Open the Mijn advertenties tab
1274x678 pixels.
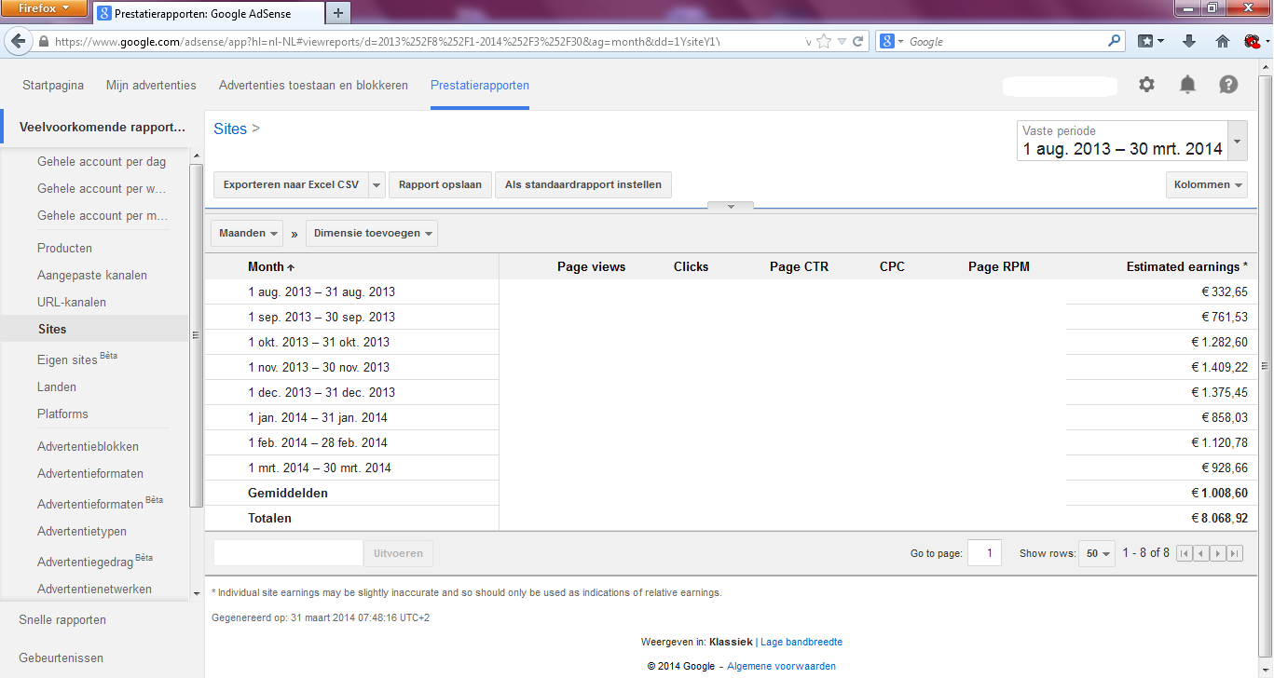(151, 85)
